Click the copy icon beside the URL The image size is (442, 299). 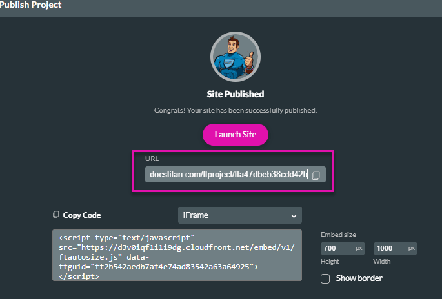316,175
